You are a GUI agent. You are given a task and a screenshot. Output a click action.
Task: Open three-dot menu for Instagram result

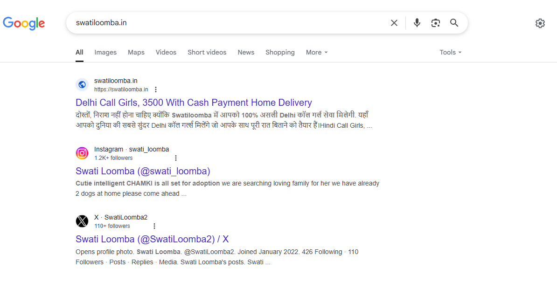coord(175,158)
